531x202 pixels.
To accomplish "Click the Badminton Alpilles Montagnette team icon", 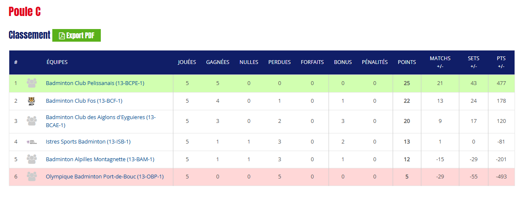I will click(32, 159).
